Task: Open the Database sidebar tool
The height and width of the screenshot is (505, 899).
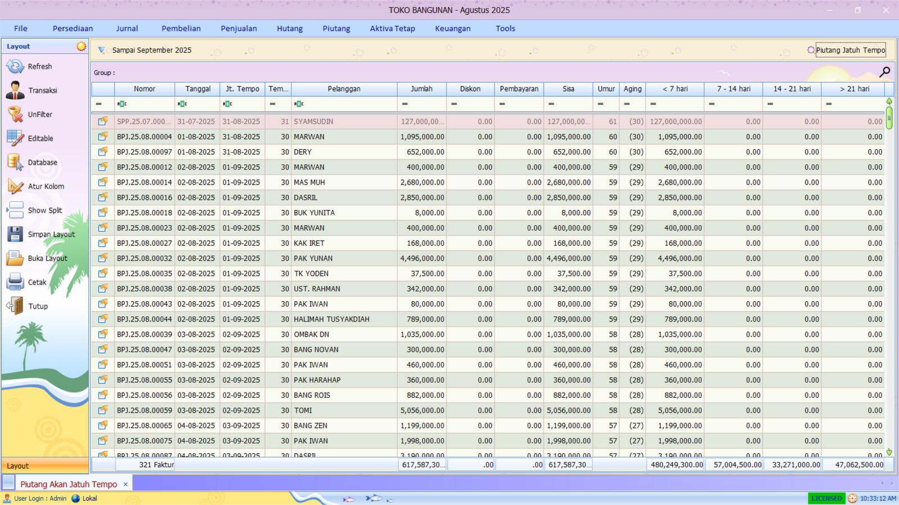Action: [x=15, y=162]
